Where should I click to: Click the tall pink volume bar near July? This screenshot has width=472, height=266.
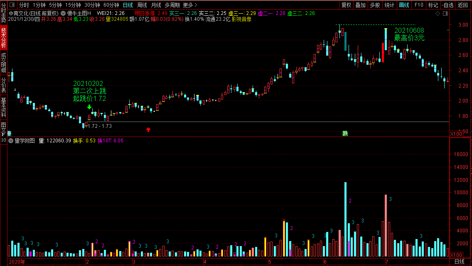click(x=386, y=226)
